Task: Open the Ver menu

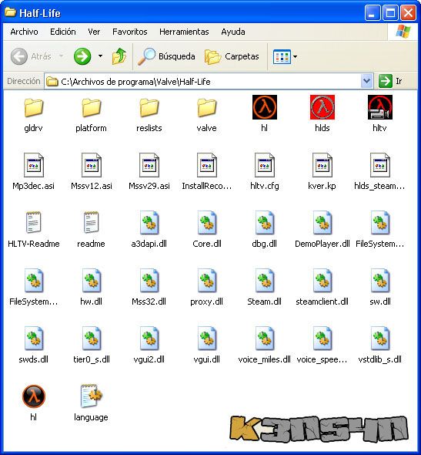Action: pos(94,32)
